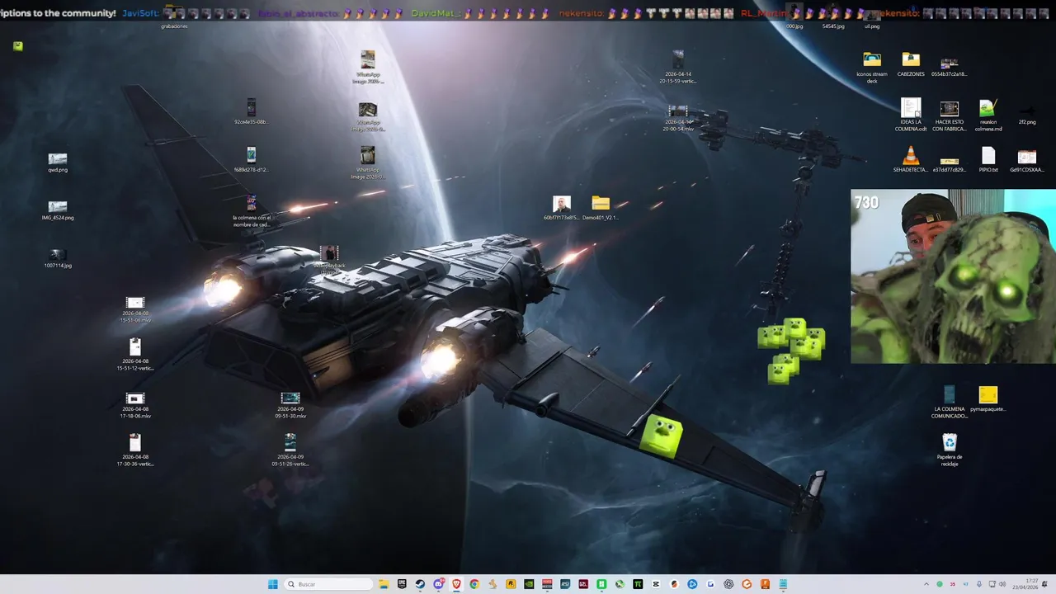Select the IDEAS LA COLMENA.odt document
1056x594 pixels.
[x=911, y=115]
